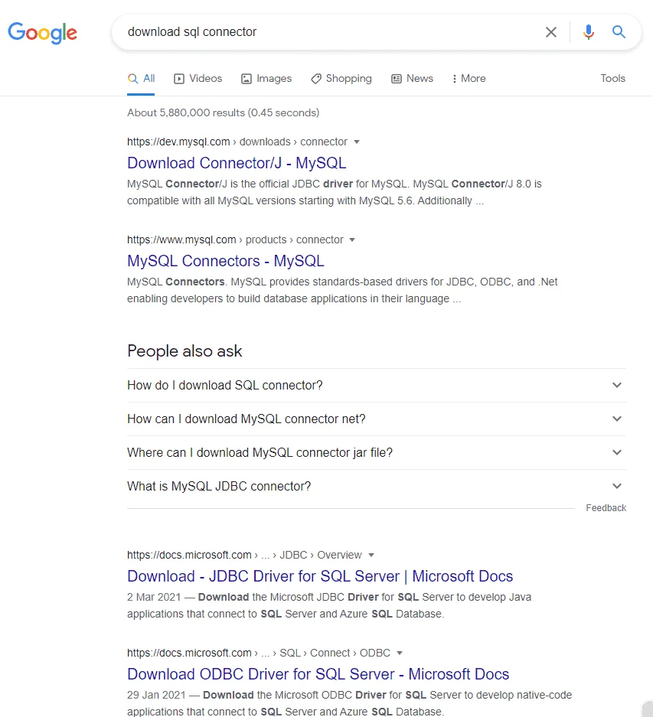This screenshot has height=717, width=653.
Task: Open the Tools menu
Action: (x=612, y=79)
